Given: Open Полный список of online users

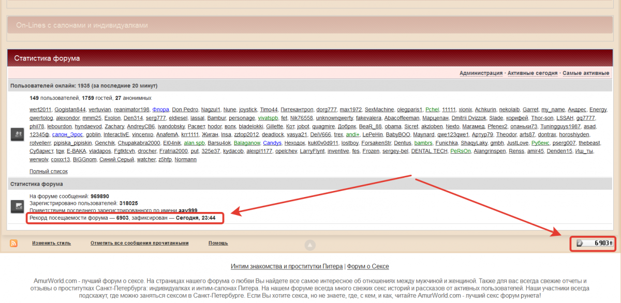Looking at the screenshot, I should coord(49,171).
